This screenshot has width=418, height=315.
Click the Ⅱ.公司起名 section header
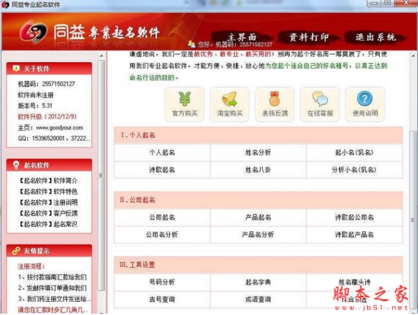coord(258,200)
